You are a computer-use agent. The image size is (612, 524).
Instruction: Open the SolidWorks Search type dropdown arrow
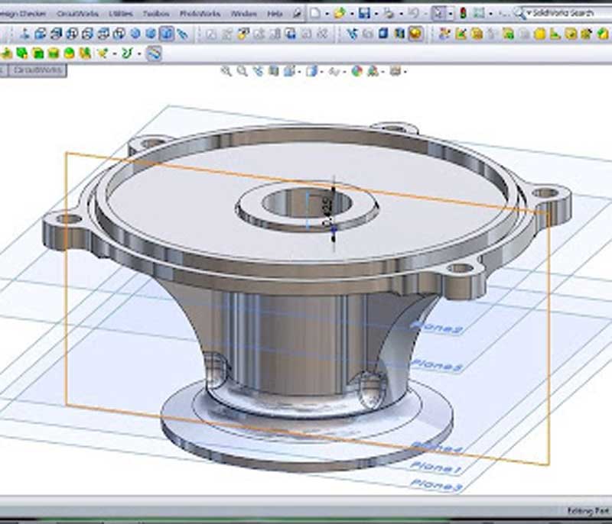529,14
